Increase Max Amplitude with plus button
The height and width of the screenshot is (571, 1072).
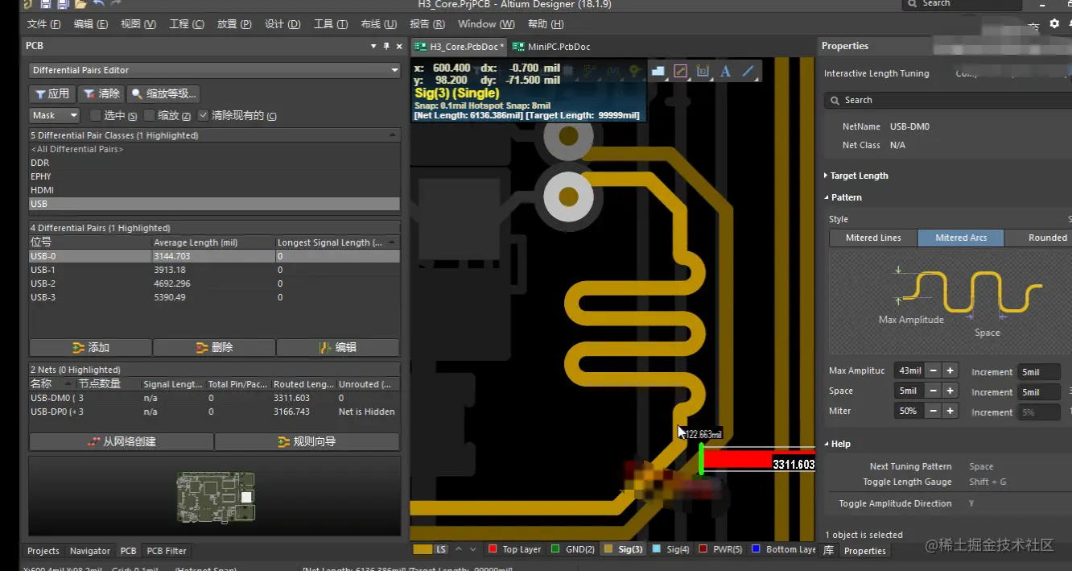[x=950, y=370]
